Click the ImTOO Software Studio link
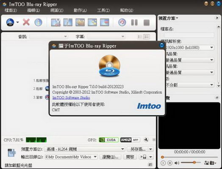 (71, 98)
